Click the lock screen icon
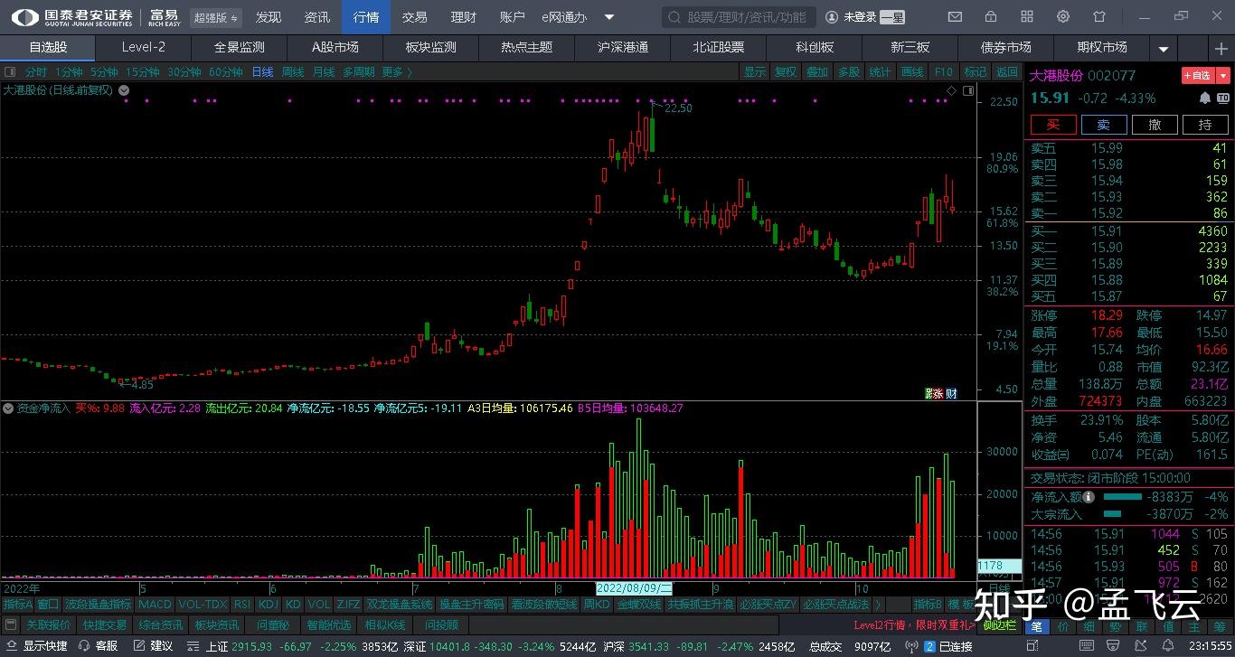 pos(991,17)
